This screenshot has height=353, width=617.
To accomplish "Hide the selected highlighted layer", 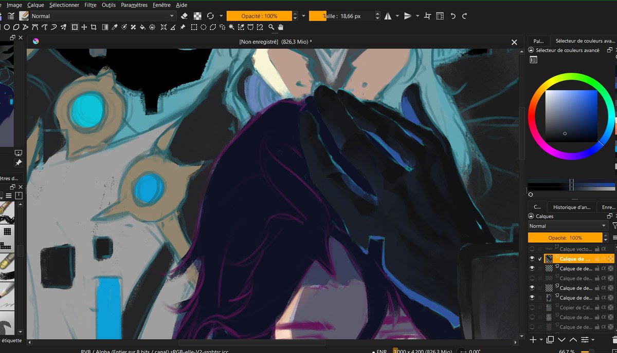I will pos(532,259).
